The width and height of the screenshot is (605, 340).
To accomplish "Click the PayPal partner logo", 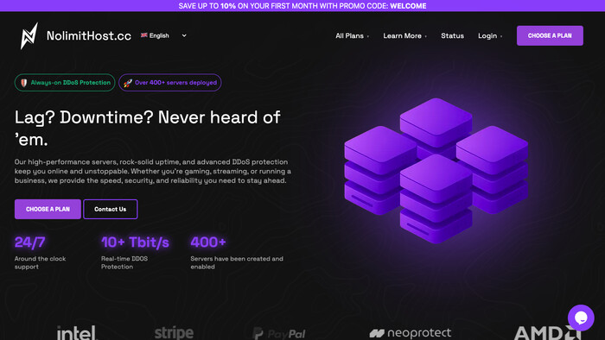I will 279,333.
